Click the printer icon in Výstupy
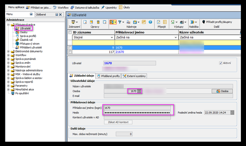This screenshot has height=146, width=246. point(182,22)
